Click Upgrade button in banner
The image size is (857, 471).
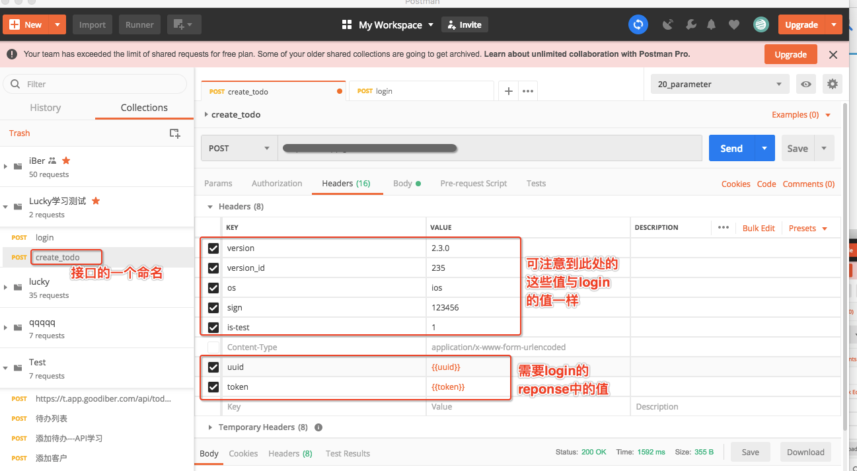point(791,55)
